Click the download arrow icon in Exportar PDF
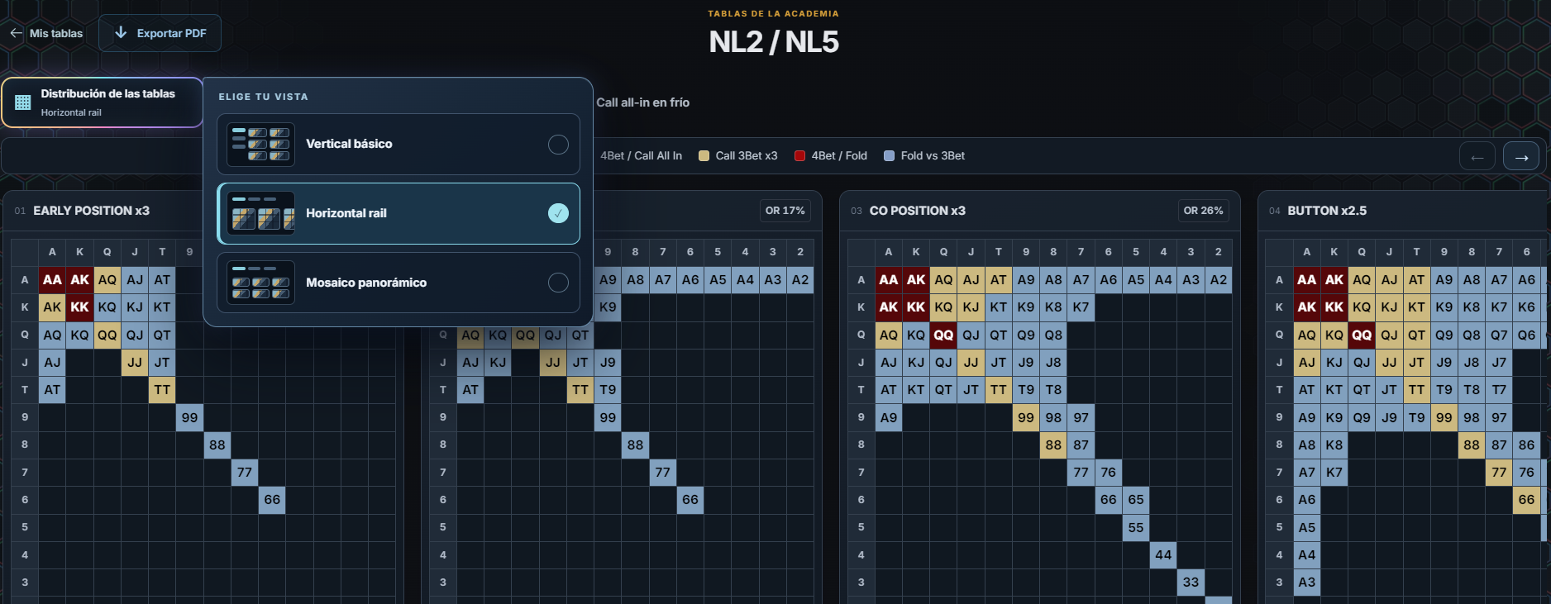Screen dimensions: 1551x604 coord(121,32)
